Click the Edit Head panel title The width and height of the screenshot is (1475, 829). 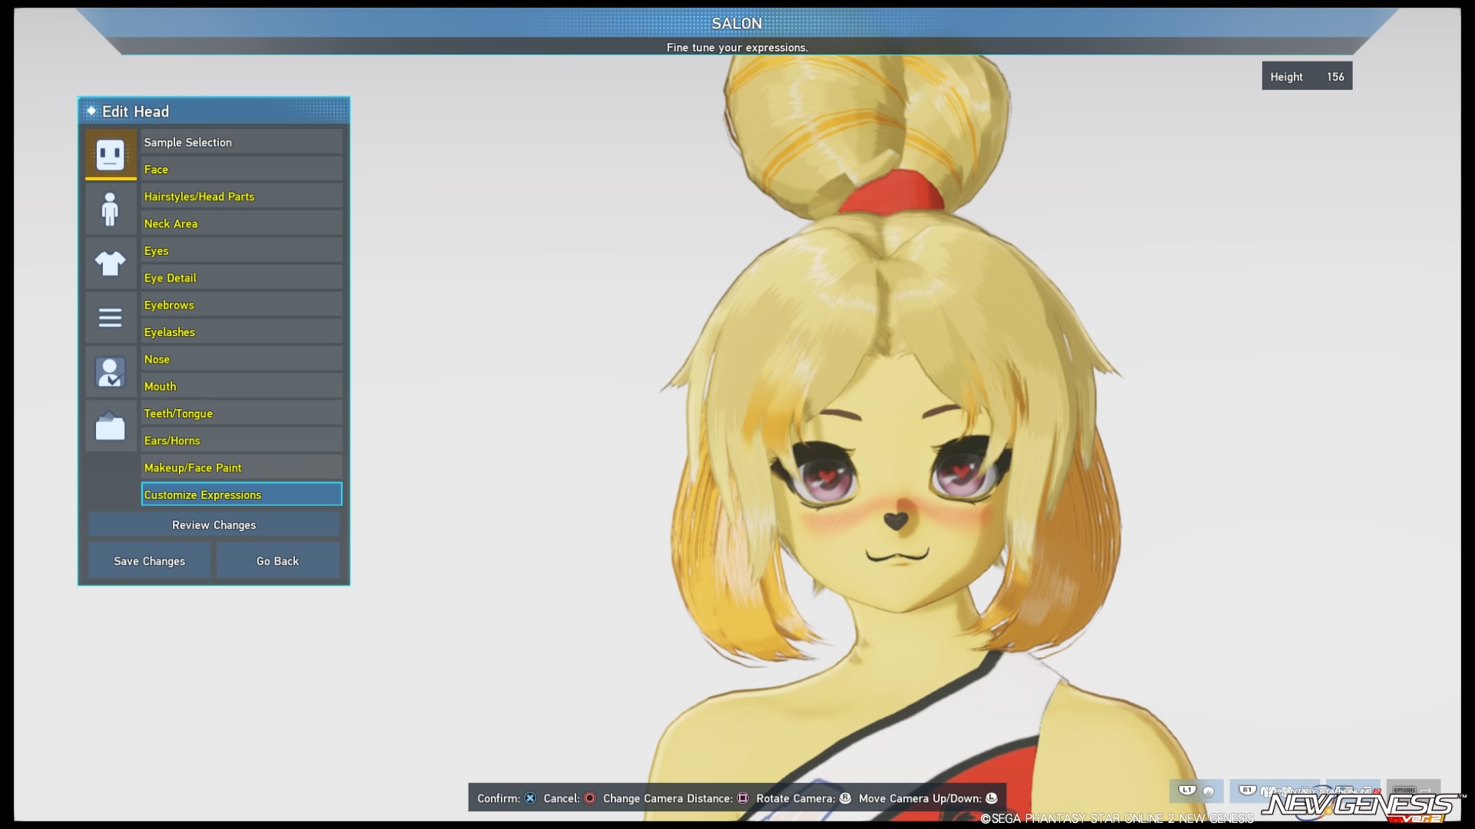[135, 111]
